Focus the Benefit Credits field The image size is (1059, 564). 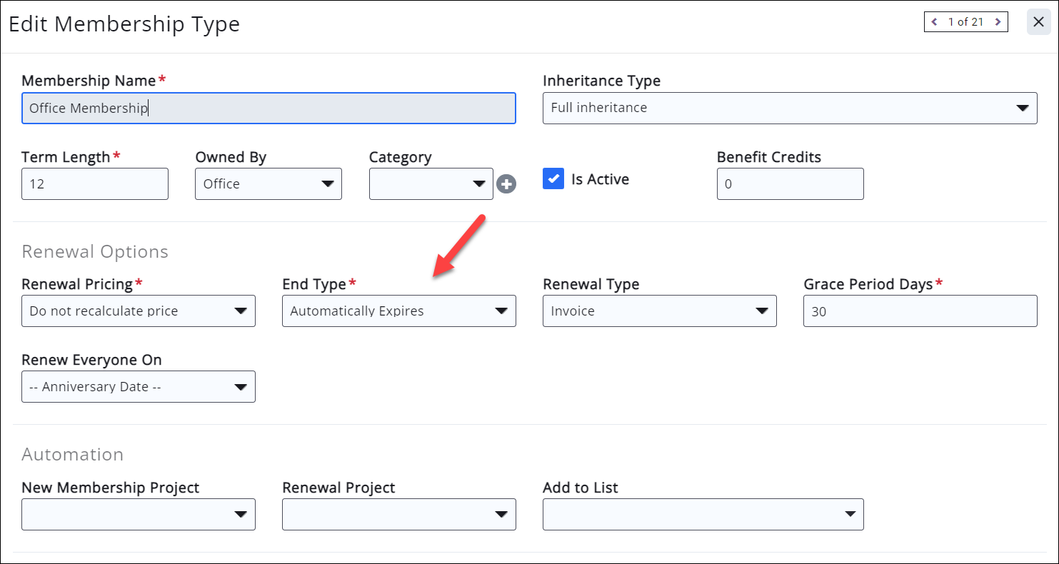point(790,184)
